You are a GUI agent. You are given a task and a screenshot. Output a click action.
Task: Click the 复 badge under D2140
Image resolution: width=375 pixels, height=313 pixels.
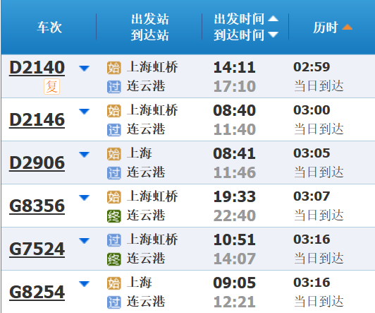point(51,87)
